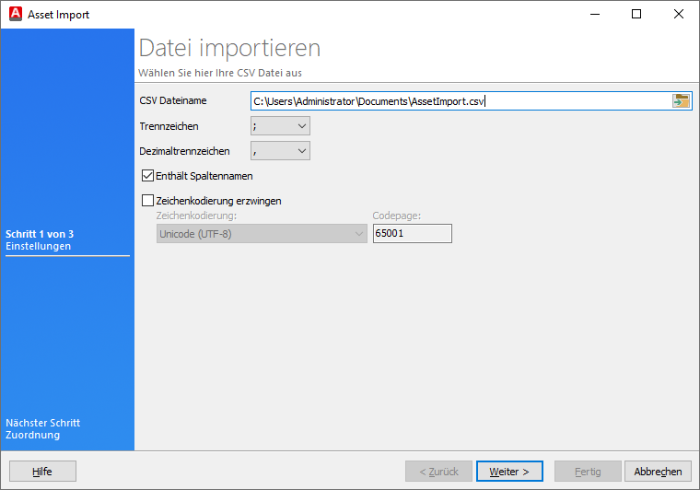700x490 pixels.
Task: Click the Dezimaltrennzeichen label
Action: click(x=184, y=151)
